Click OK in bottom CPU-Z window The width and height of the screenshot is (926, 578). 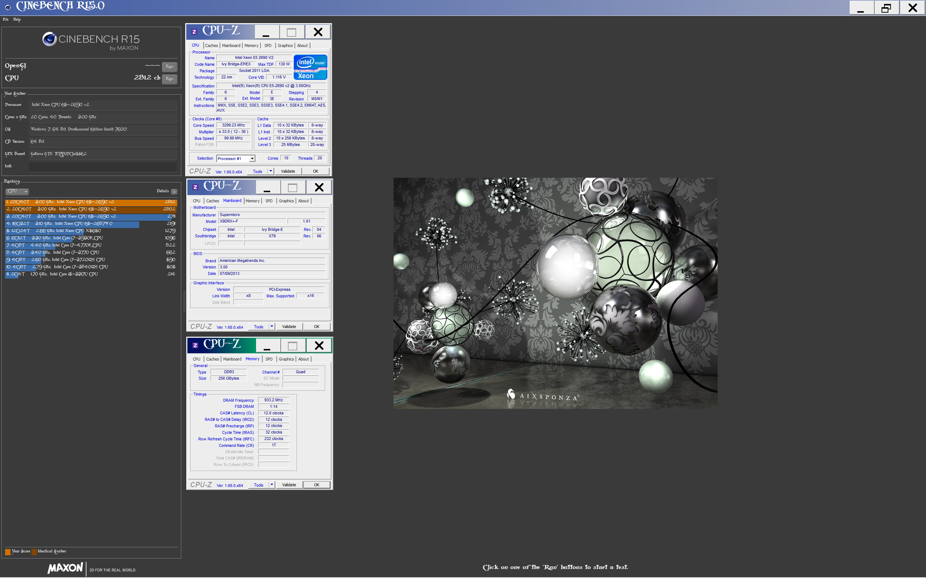[317, 485]
